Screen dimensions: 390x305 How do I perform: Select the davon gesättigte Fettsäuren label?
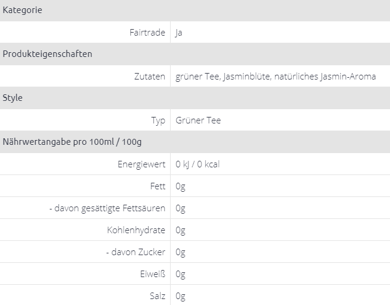coord(107,208)
